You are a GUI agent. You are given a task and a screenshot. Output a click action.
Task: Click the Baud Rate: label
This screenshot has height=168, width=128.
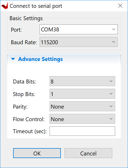[24, 42]
